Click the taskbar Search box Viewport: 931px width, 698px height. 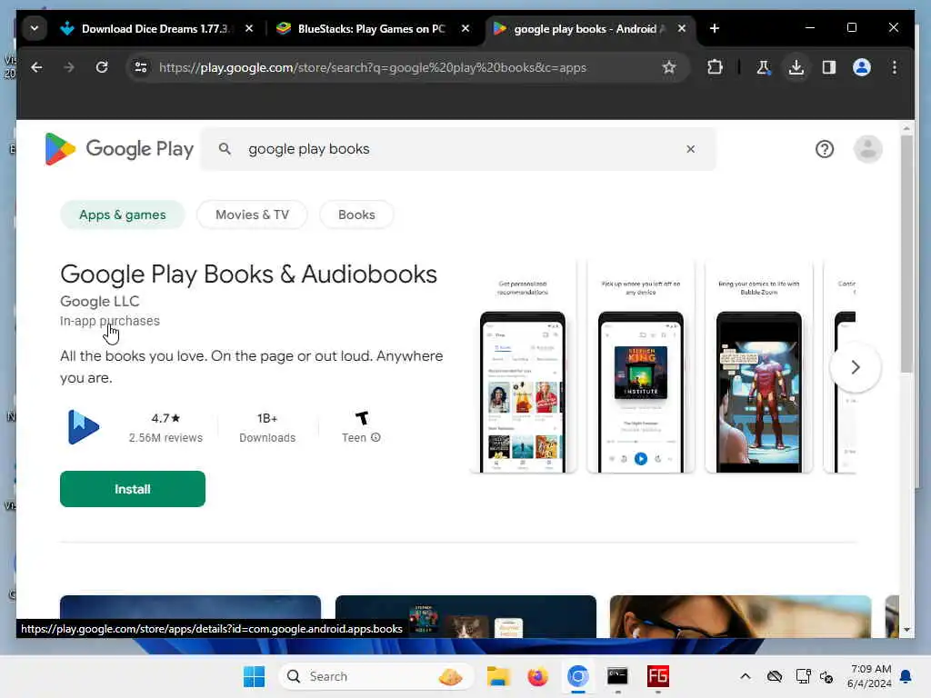pos(376,676)
